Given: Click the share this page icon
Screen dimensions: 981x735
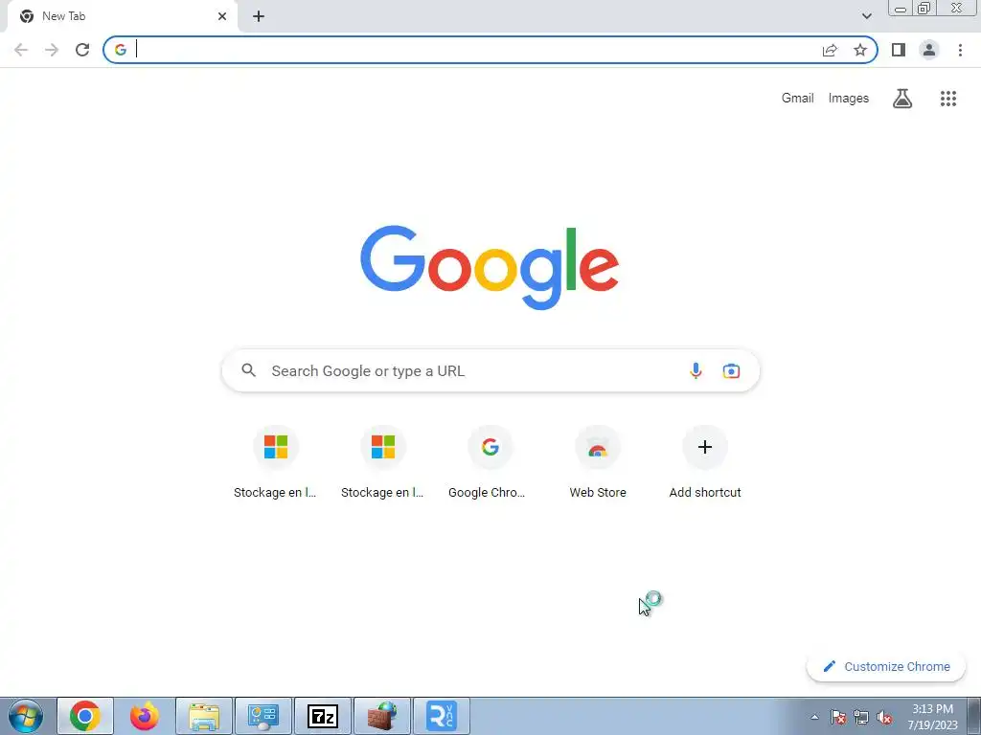Looking at the screenshot, I should click(830, 50).
